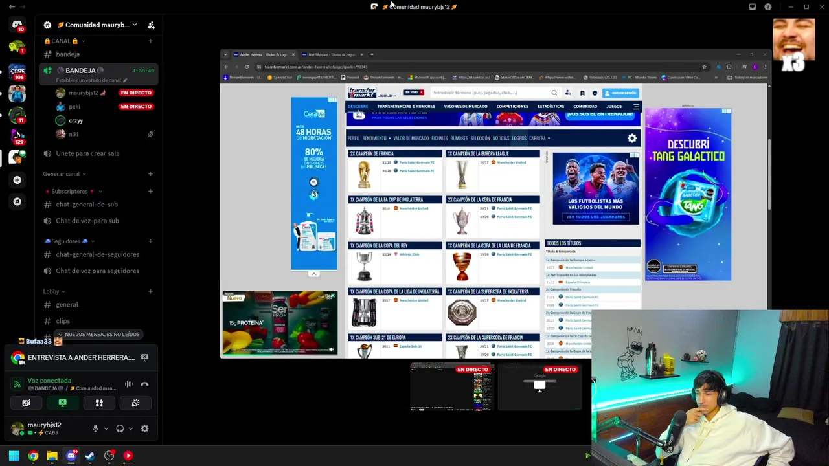Open soundboard button in voice panel
Screen dimensions: 829x466
(135, 403)
